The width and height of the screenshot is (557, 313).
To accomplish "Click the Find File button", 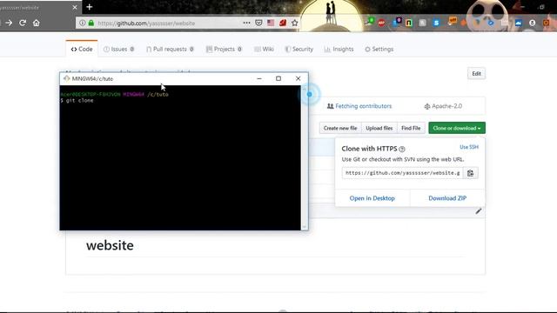I will pyautogui.click(x=411, y=128).
